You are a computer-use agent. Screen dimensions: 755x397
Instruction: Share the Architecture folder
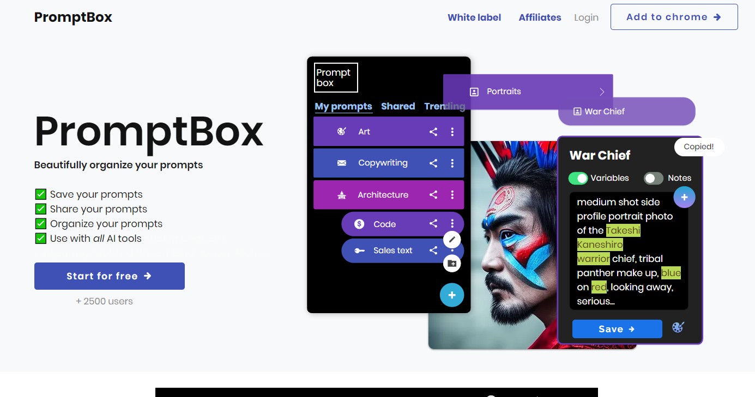click(433, 195)
